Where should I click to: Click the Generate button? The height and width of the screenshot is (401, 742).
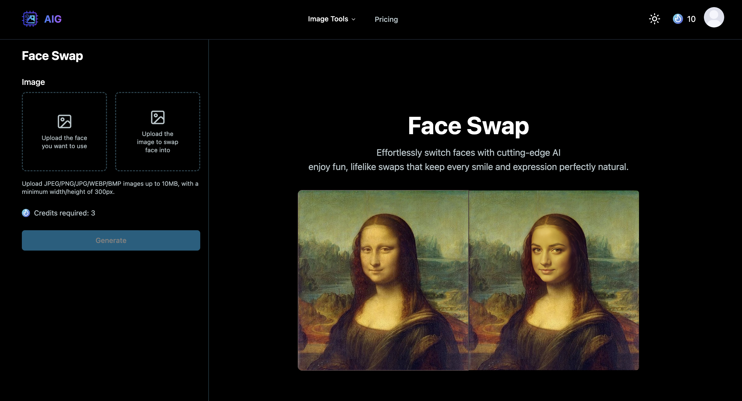tap(111, 240)
